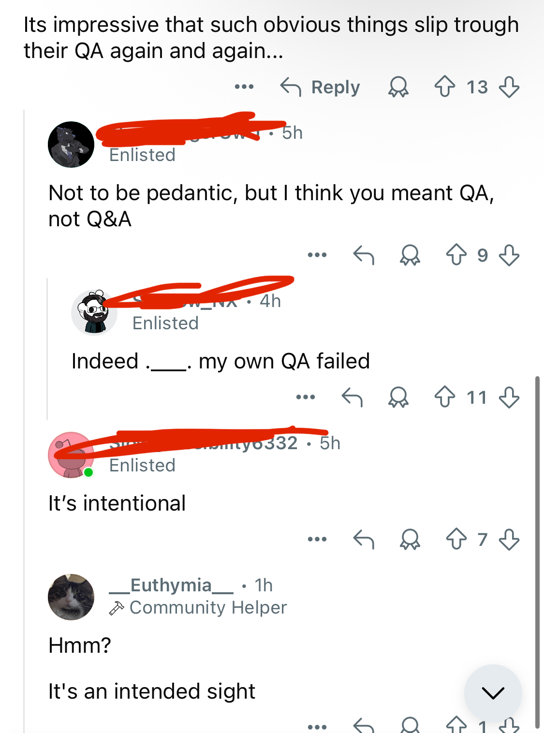Reply to the 'my own QA failed' comment
The image size is (544, 733).
(352, 397)
